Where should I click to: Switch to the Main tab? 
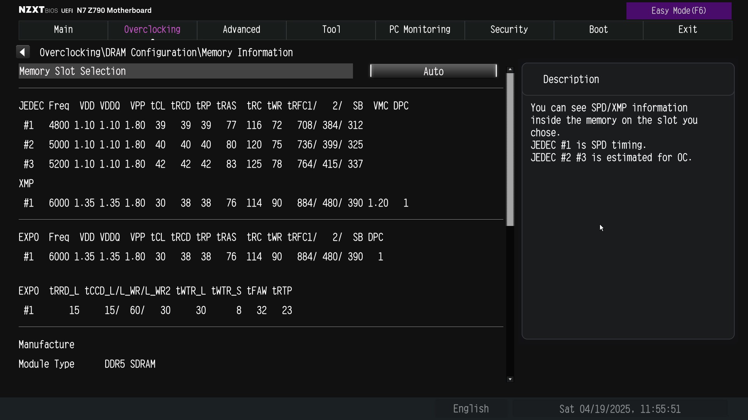pyautogui.click(x=63, y=30)
